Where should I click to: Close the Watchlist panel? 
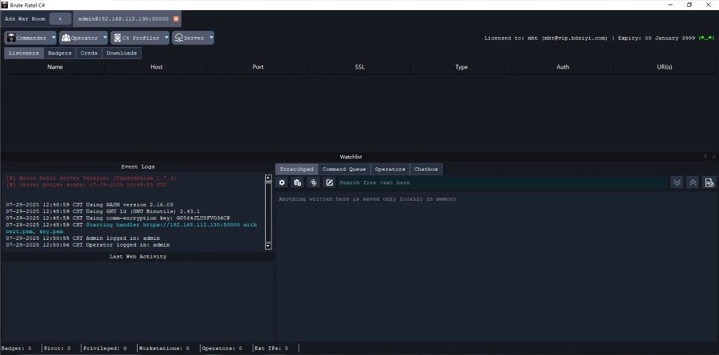pyautogui.click(x=714, y=157)
